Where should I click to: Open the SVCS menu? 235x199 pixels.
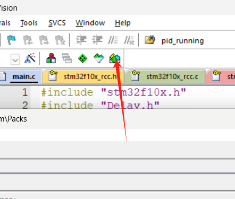click(x=57, y=23)
